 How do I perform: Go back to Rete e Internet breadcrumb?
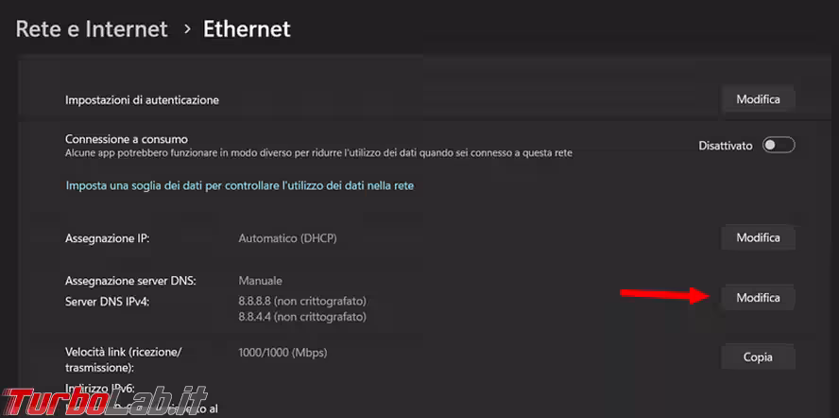coord(92,29)
